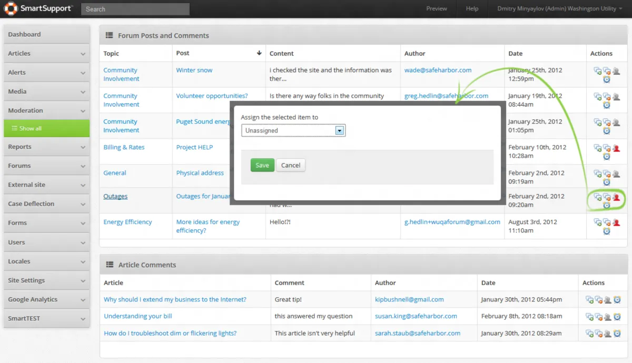This screenshot has height=363, width=632.
Task: Reject the Outages row post
Action: click(607, 197)
